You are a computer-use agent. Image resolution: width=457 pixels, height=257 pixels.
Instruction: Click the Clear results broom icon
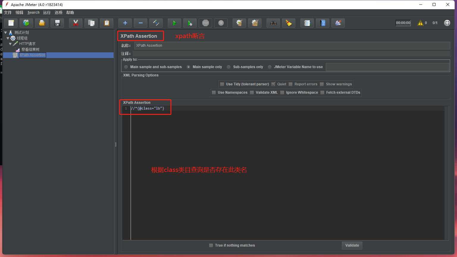(240, 23)
